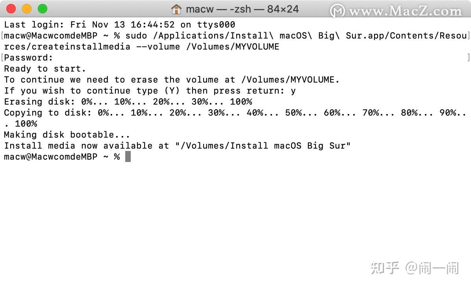Click the "Install media now available" output line
Viewport: 471px width, 287px height.
177,146
